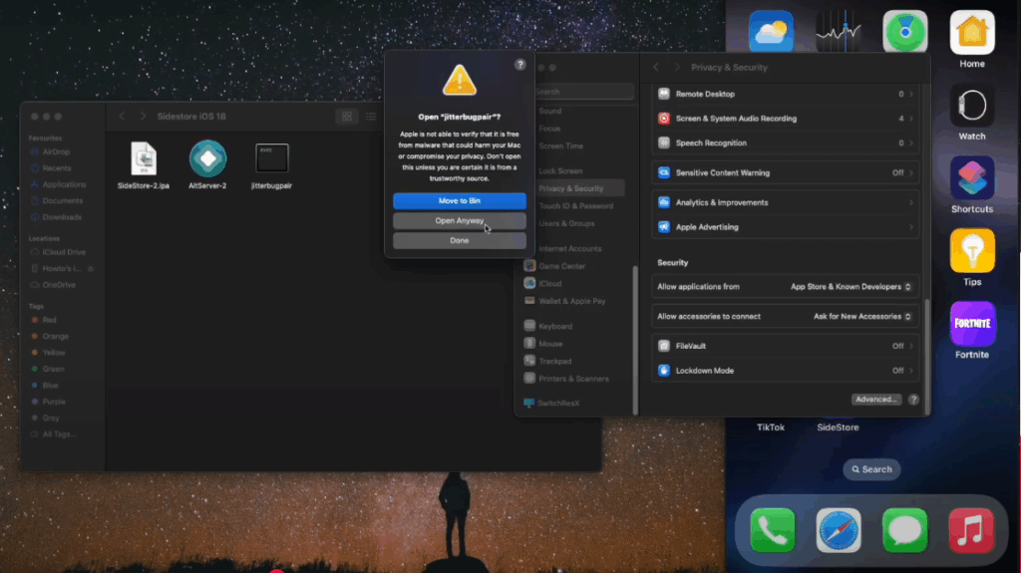Screen dimensions: 1021x573
Task: Open Music app in iPhone dock
Action: pos(971,531)
